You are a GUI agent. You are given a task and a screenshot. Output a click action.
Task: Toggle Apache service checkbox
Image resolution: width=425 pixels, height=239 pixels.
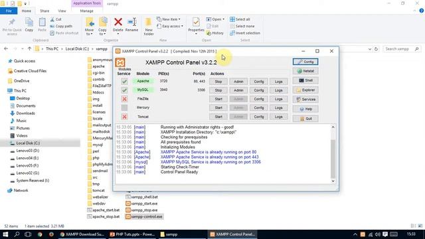point(124,81)
